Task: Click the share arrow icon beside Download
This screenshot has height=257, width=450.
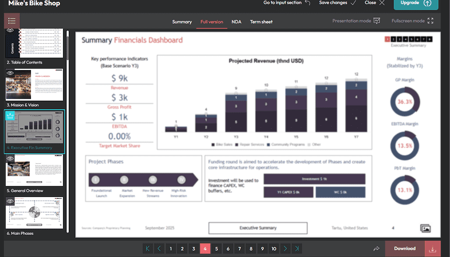Action: pos(377,248)
